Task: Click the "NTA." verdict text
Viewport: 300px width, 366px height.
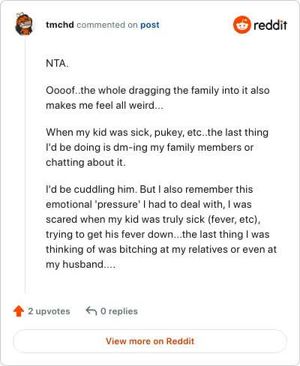Action: [57, 63]
